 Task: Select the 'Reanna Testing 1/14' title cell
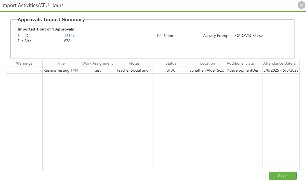tap(61, 70)
